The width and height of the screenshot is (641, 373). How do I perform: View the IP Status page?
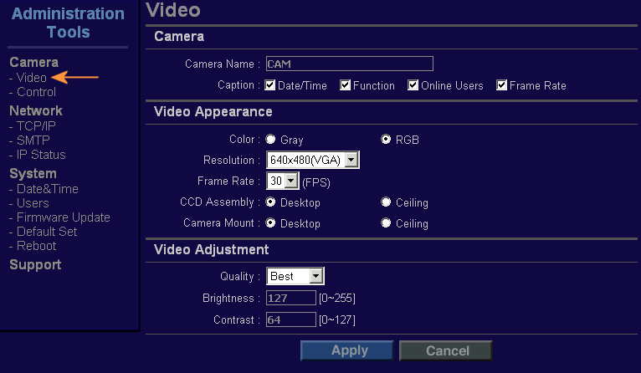[41, 155]
